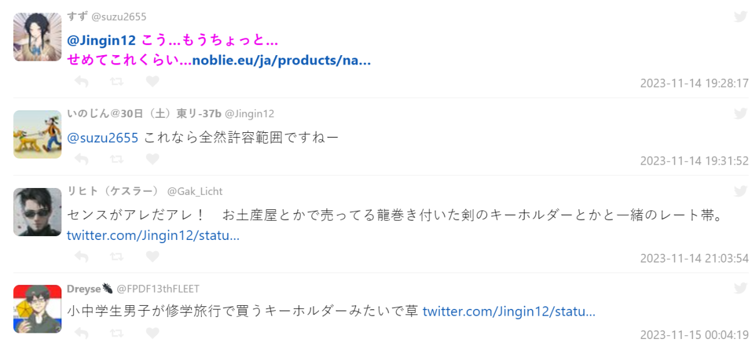Open the @suzu2655 mention link
The image size is (752, 354).
[103, 137]
